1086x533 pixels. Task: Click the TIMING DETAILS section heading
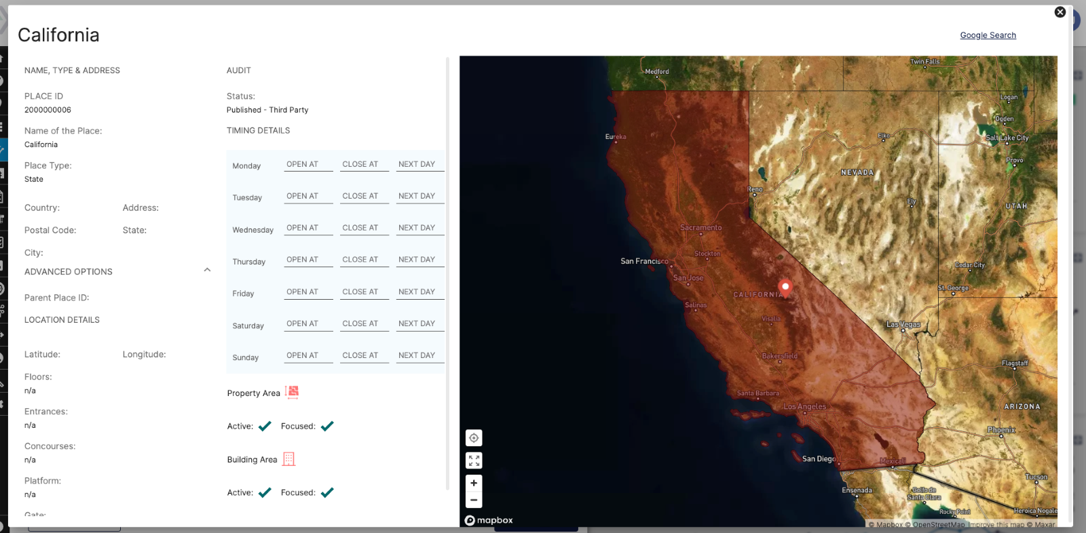click(x=258, y=130)
